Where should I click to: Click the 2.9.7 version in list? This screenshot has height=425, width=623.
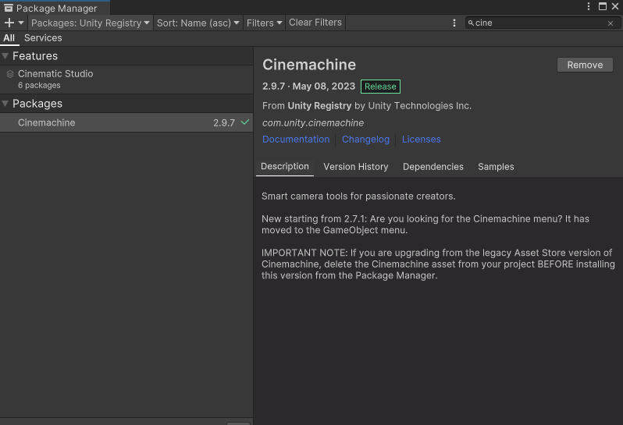click(224, 122)
